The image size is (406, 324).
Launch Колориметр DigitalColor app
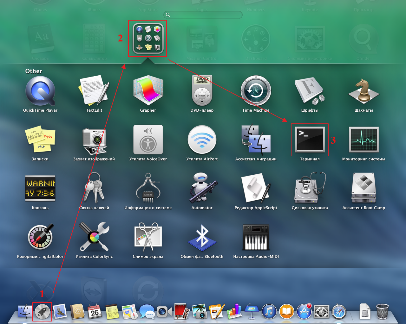click(x=40, y=237)
